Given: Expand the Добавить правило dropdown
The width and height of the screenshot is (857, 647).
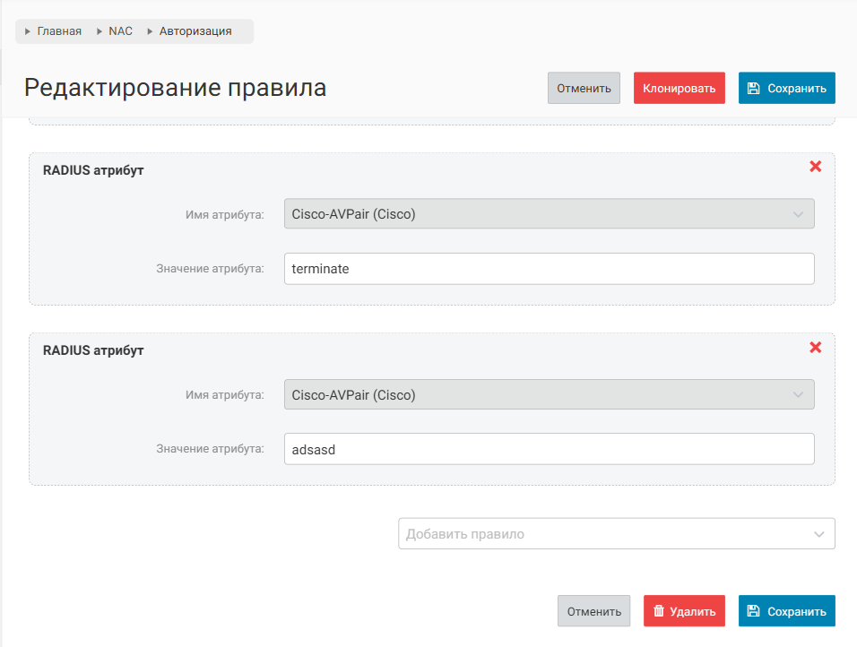Looking at the screenshot, I should tap(616, 534).
